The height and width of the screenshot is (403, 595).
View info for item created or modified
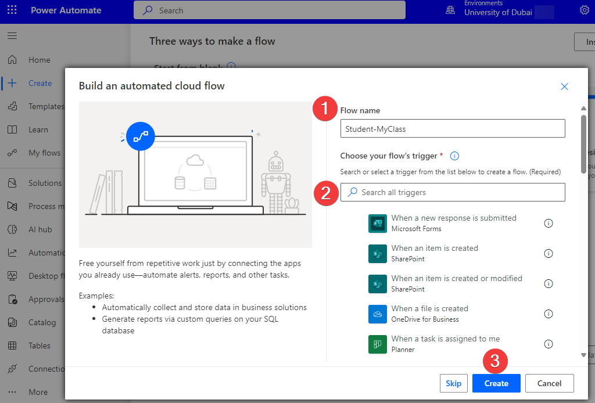click(x=549, y=283)
